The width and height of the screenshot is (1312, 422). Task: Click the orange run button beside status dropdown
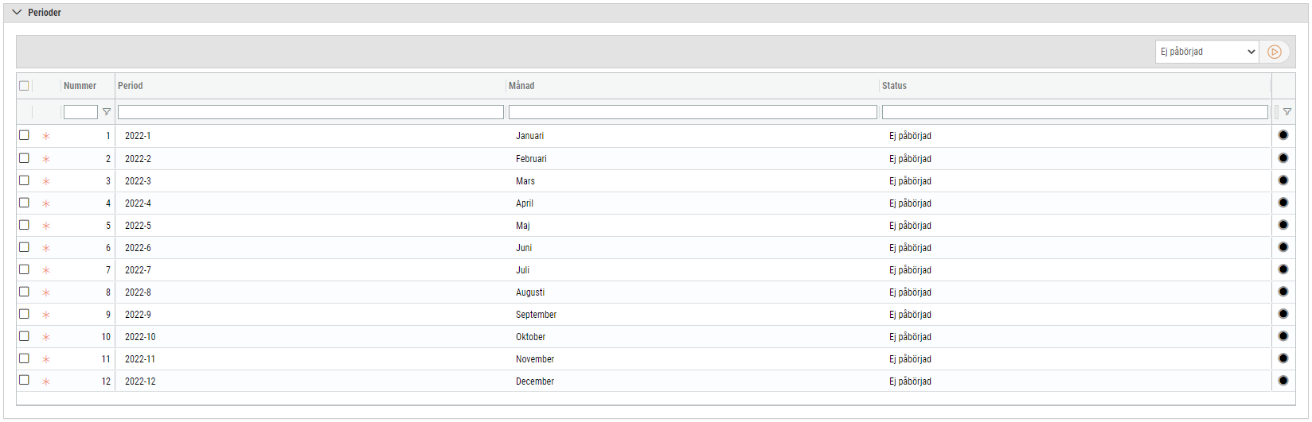(x=1275, y=52)
